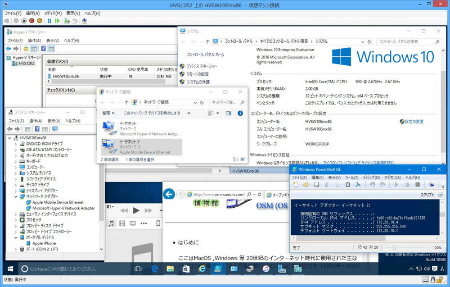Toggle checkbox on イーサネット 2 adapter
Image resolution: width=450 pixels, height=287 pixels.
pyautogui.click(x=104, y=142)
